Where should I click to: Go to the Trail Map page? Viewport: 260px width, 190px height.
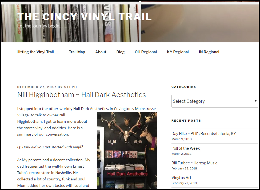77,52
